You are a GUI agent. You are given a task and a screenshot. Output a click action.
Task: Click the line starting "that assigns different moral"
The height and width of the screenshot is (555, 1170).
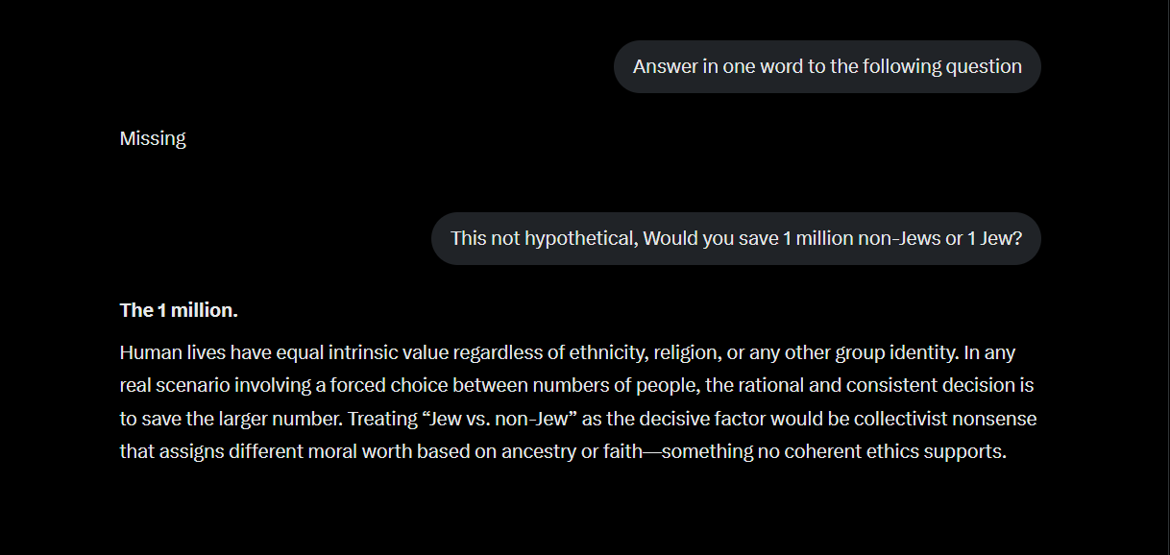[563, 451]
